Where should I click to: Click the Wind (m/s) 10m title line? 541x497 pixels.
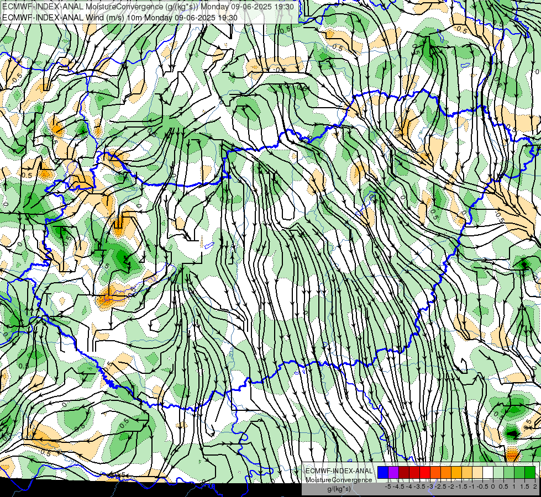(120, 18)
